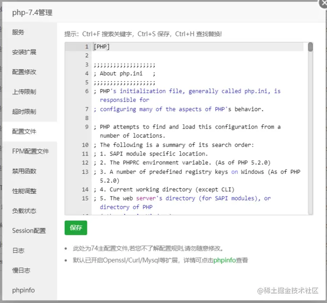327x303 pixels.
Task: Click the Ctrl+F hint text above editor
Action: (x=143, y=34)
